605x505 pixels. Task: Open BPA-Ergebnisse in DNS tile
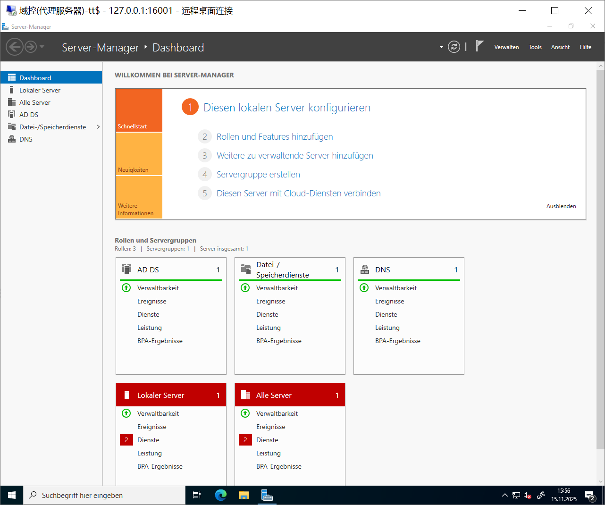[398, 341]
